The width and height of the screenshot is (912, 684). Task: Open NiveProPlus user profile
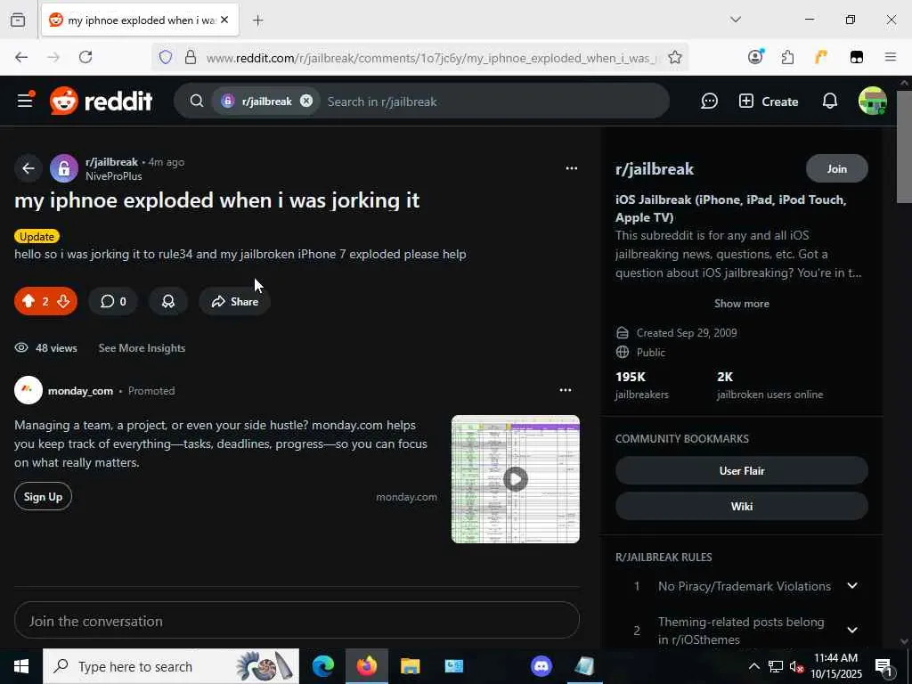tap(114, 176)
